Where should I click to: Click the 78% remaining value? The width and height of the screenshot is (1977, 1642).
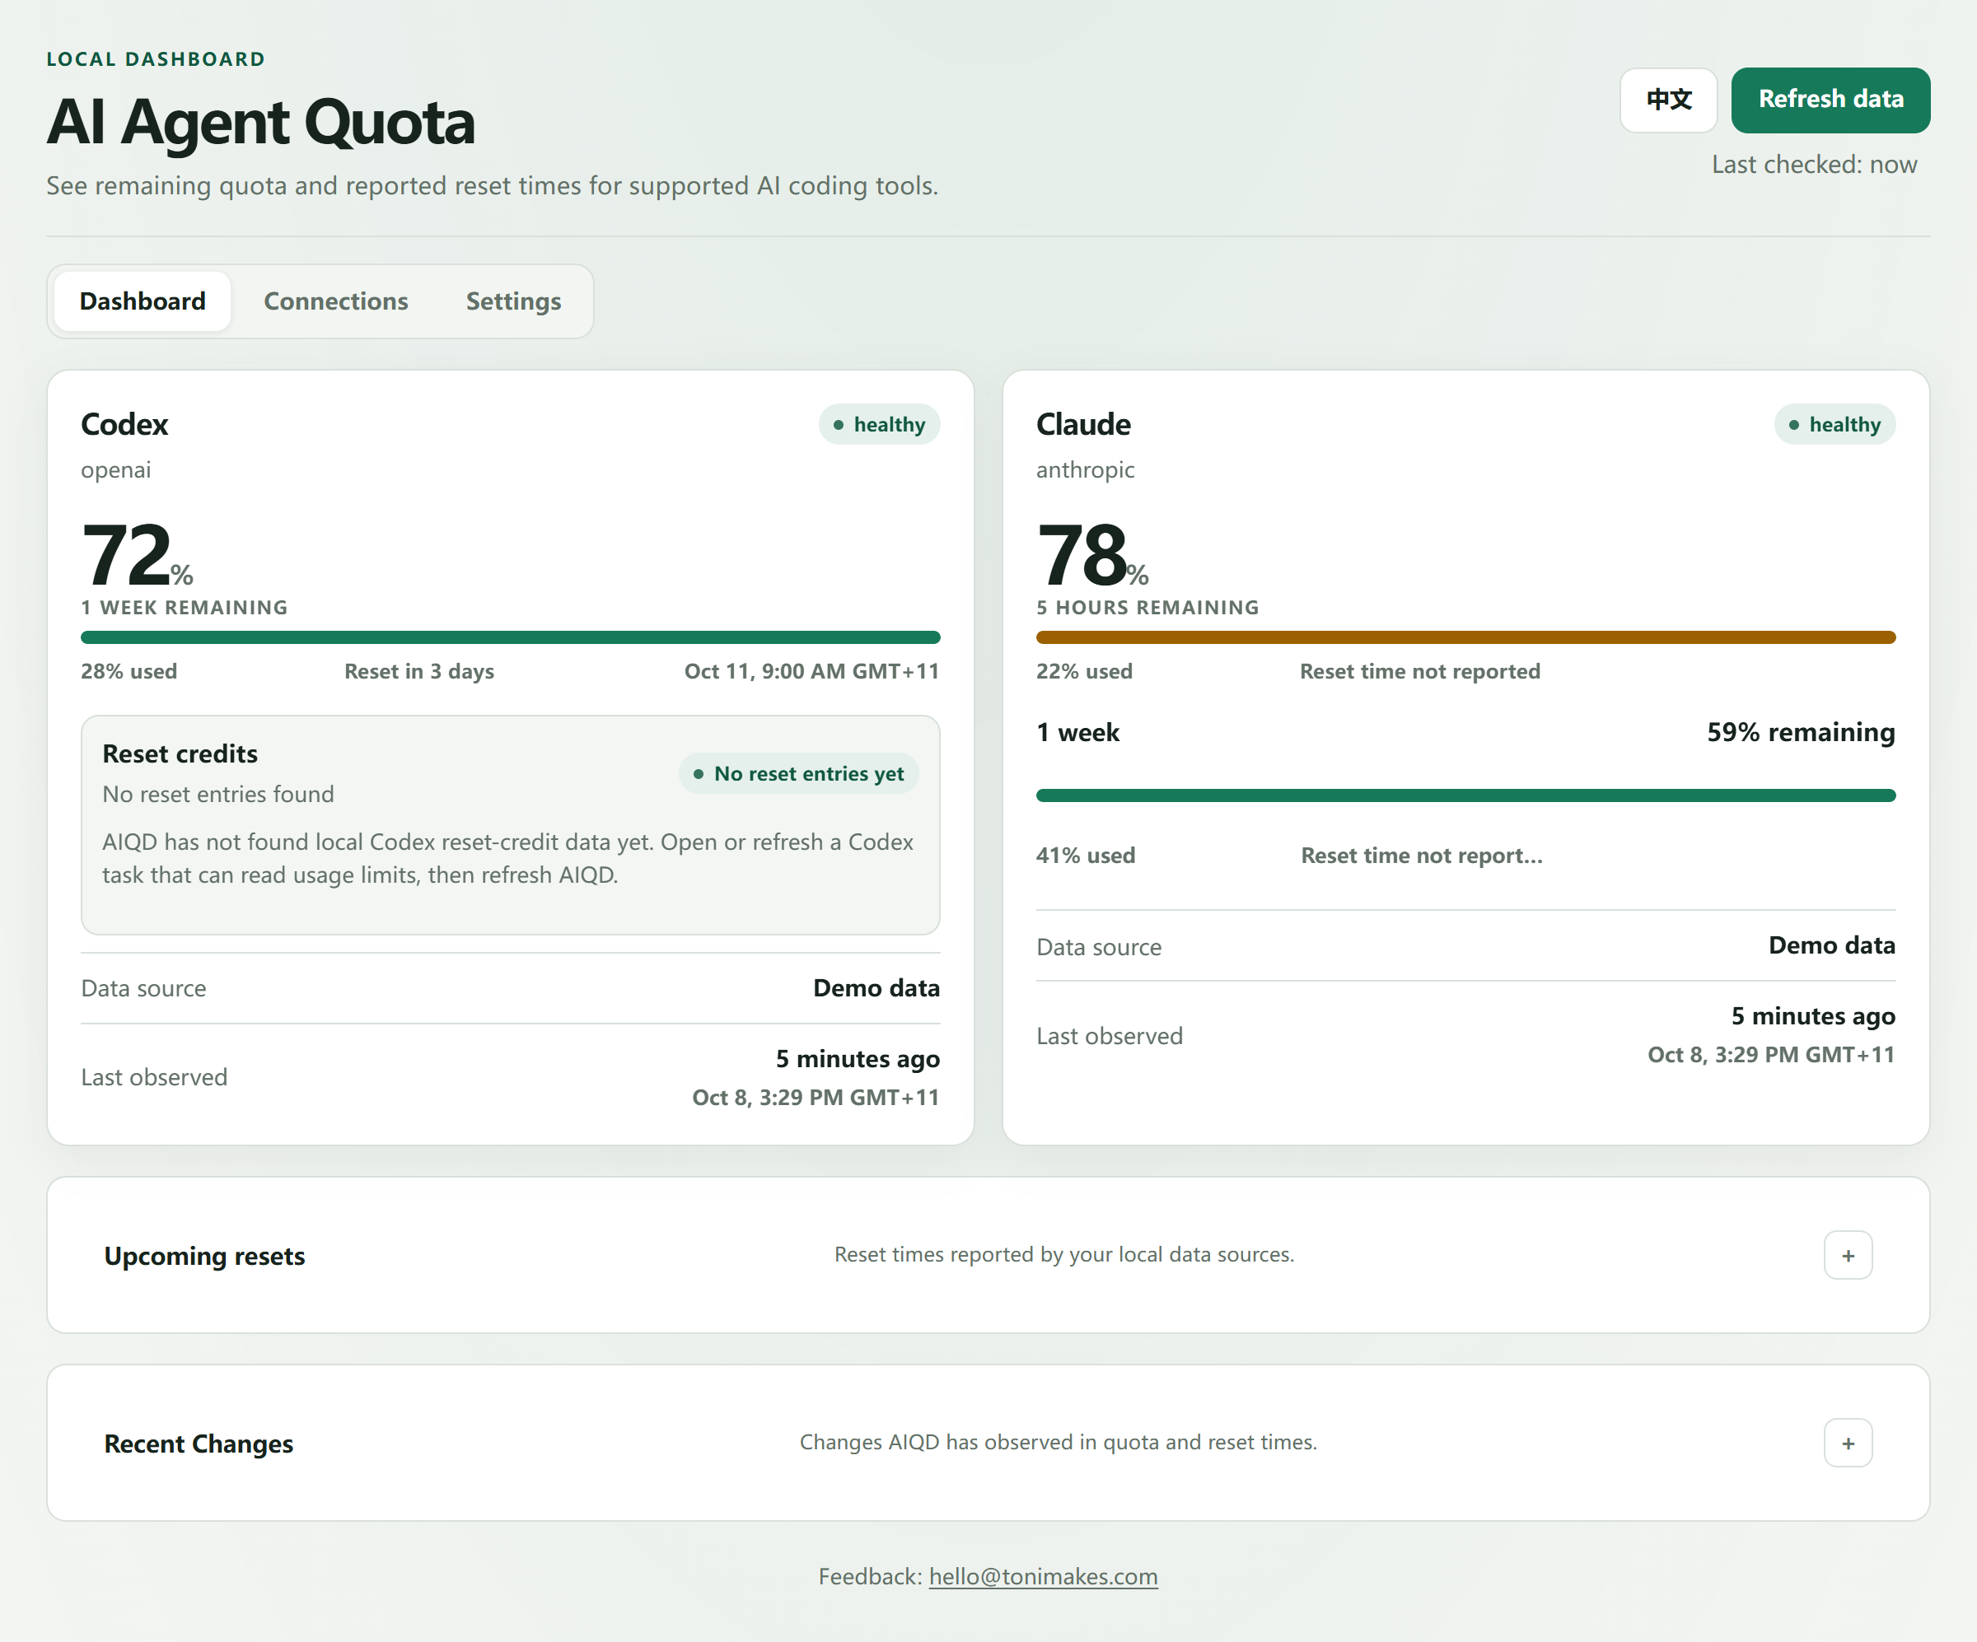1093,554
